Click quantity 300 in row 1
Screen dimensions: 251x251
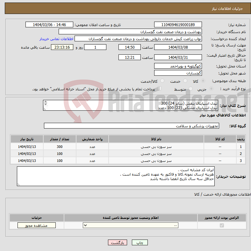tap(60, 147)
